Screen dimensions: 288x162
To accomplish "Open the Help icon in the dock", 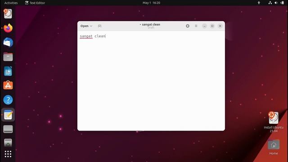I will click(8, 100).
